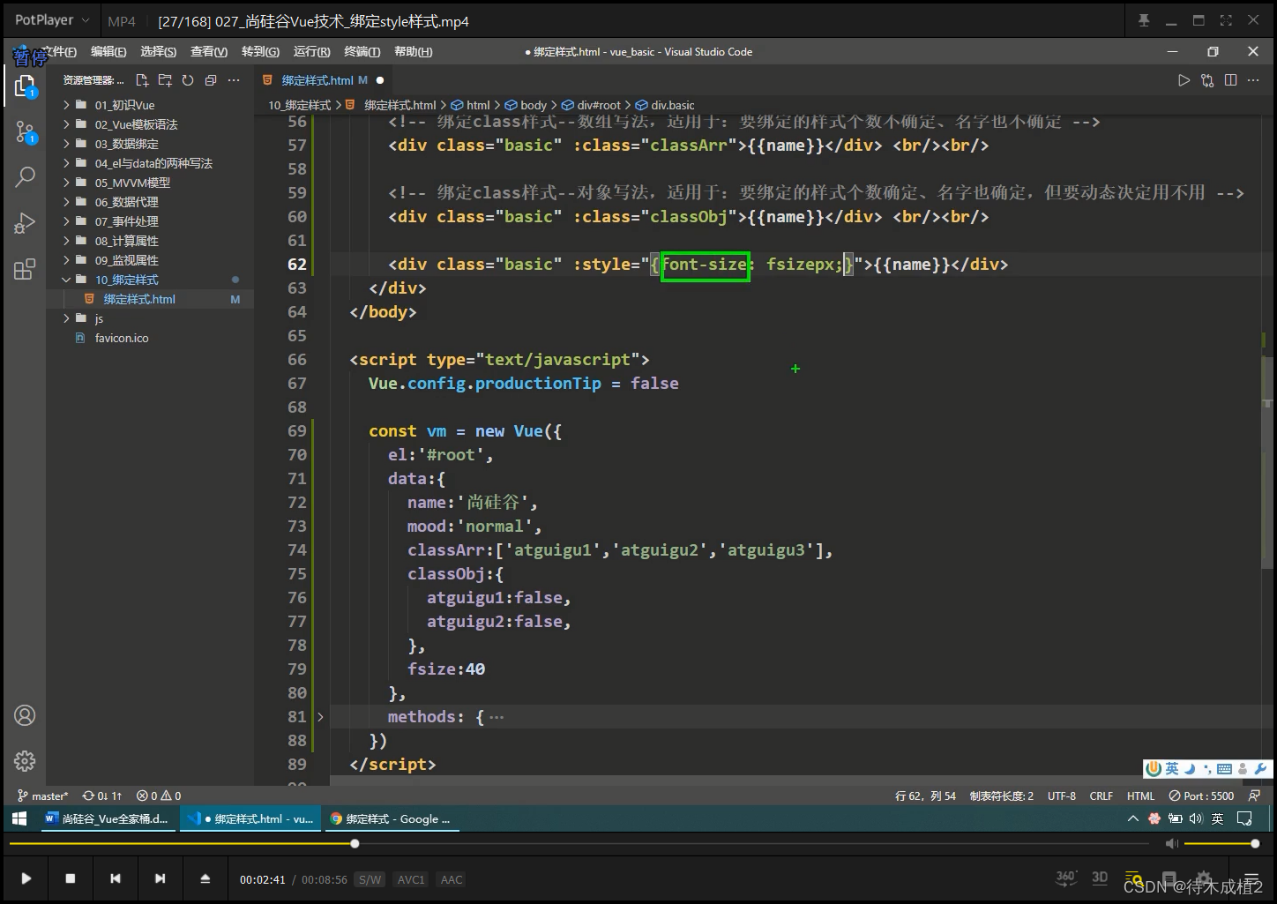Click Port : 5500 live server button
The image size is (1277, 904).
pyautogui.click(x=1201, y=796)
